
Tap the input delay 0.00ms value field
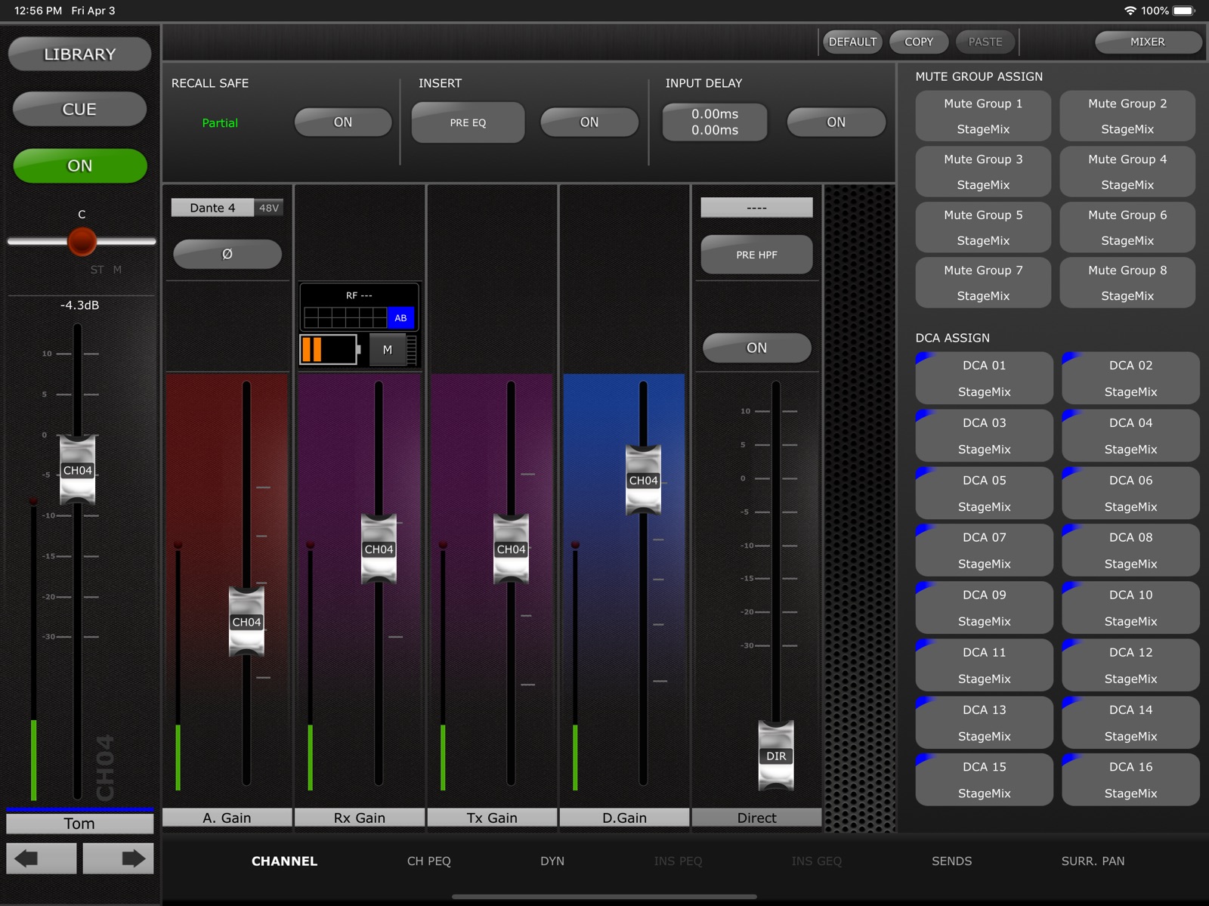click(715, 122)
